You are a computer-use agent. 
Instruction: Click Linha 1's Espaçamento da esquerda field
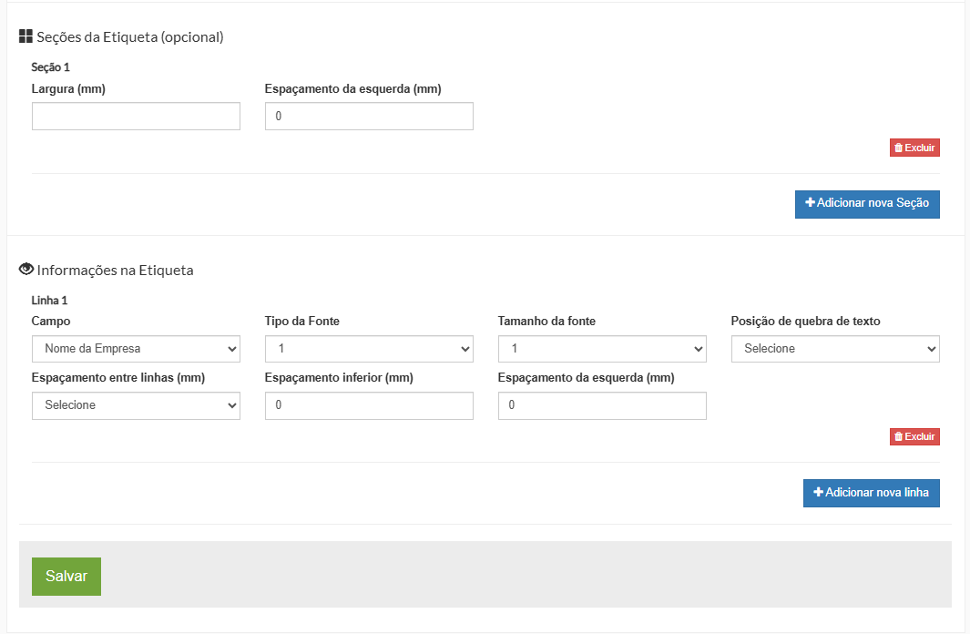602,405
